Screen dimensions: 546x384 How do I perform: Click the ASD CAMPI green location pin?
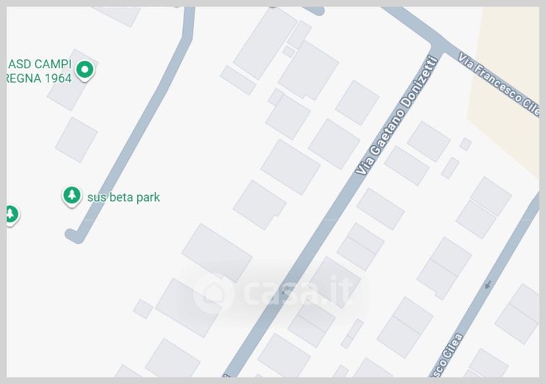85,70
